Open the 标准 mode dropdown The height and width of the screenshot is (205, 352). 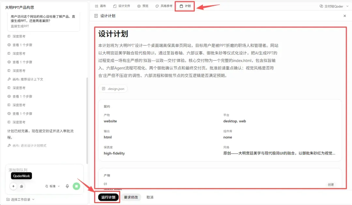coord(52,186)
